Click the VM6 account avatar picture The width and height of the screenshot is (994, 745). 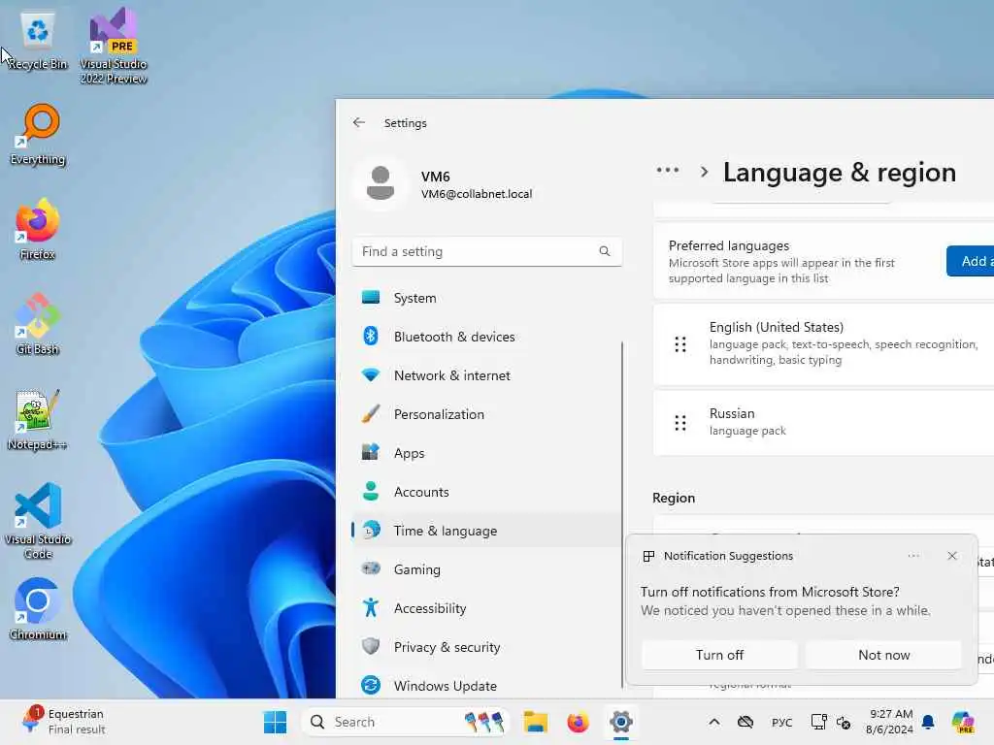(x=381, y=183)
